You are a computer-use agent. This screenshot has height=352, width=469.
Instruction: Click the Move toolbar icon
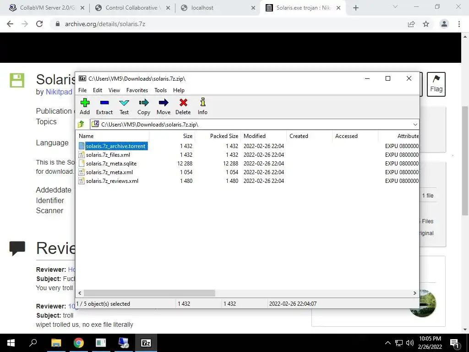pos(164,106)
